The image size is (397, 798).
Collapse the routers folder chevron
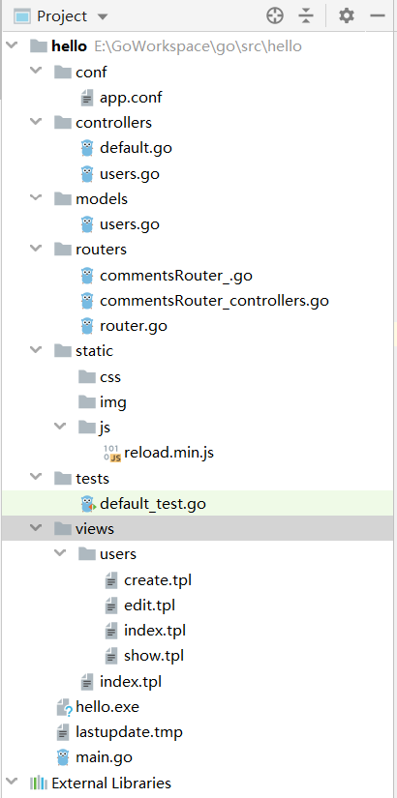coord(36,249)
